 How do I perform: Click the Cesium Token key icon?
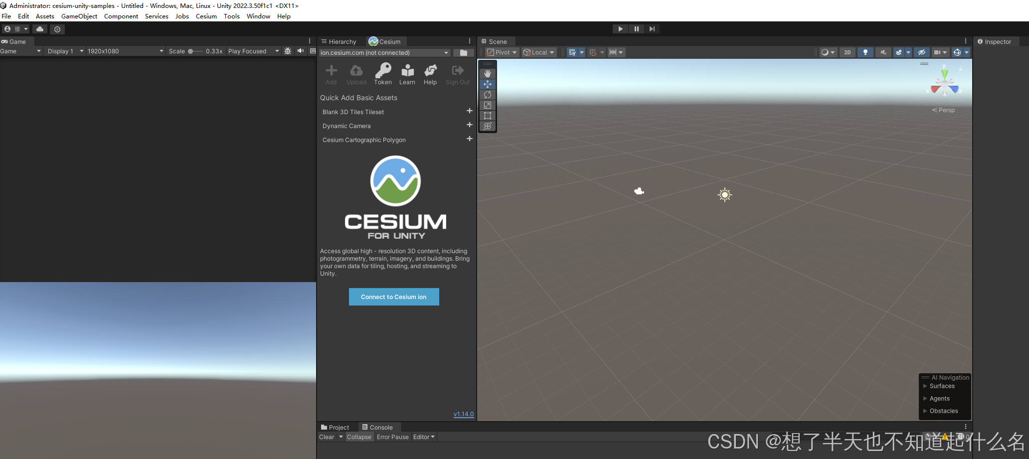(x=383, y=74)
